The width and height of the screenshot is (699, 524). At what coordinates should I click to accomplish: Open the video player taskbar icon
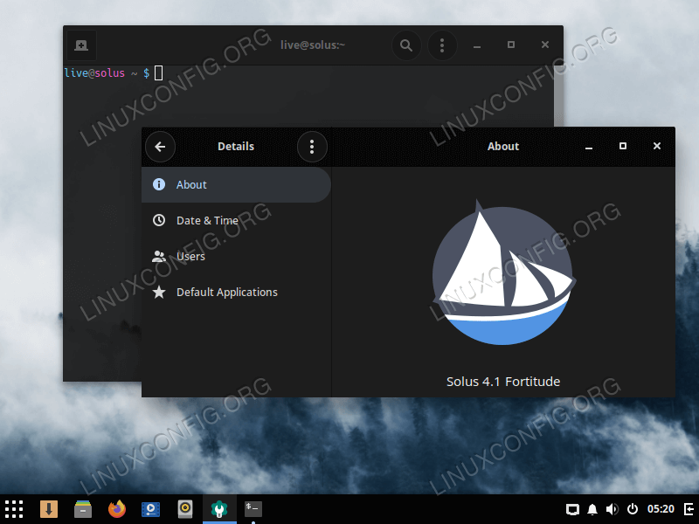150,509
